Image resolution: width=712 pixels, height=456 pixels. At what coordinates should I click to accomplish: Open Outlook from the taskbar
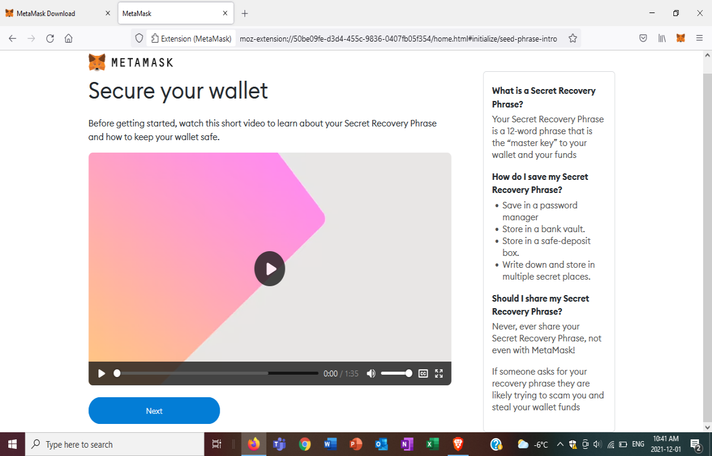[x=382, y=444]
